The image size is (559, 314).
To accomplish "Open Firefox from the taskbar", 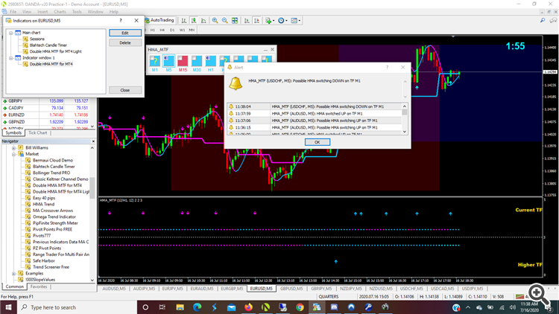I will [248, 307].
